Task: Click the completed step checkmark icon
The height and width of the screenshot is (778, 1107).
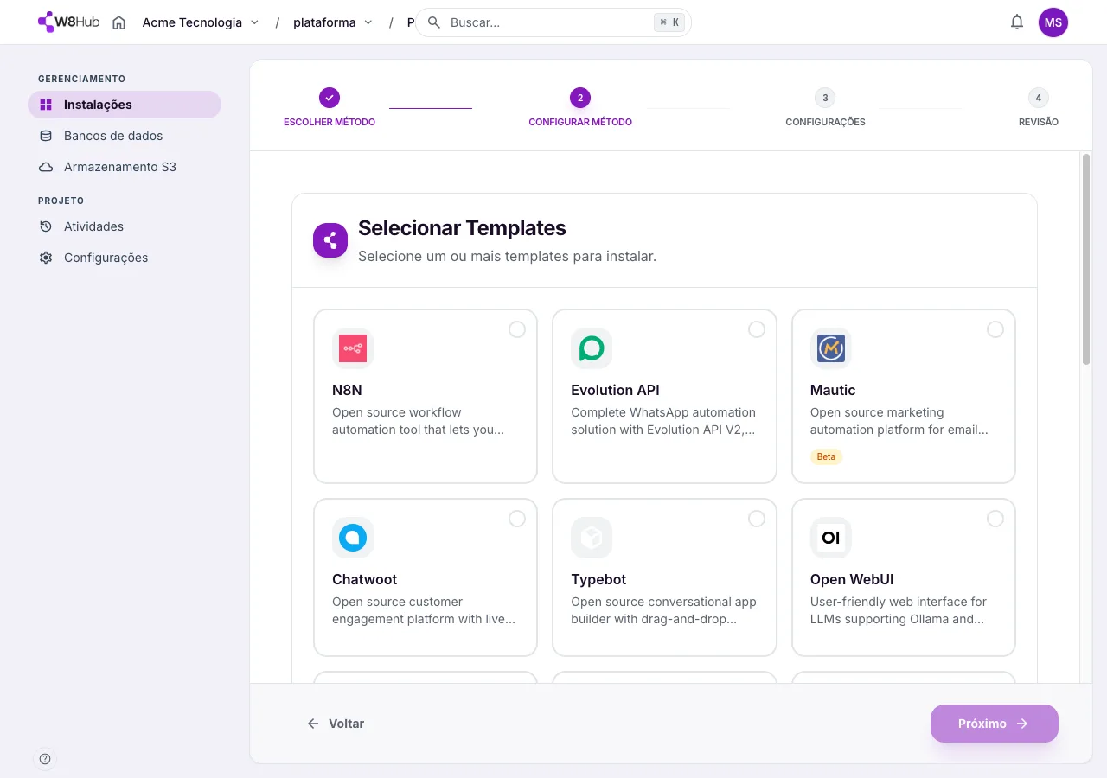Action: pos(330,98)
